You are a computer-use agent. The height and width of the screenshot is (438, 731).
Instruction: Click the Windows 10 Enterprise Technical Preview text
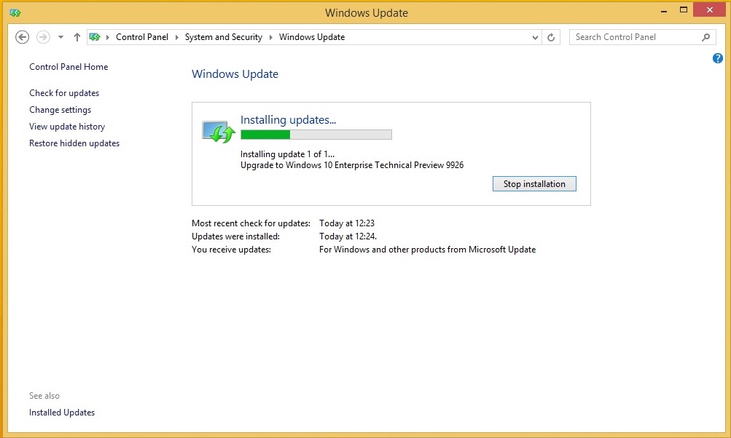(x=352, y=165)
